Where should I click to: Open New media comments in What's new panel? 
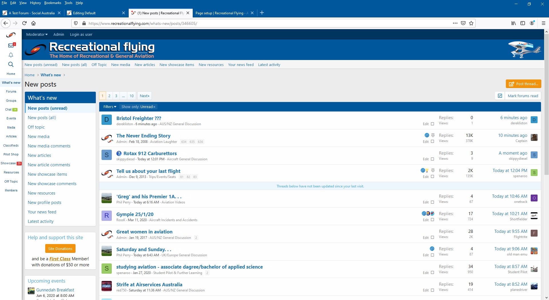pos(49,146)
